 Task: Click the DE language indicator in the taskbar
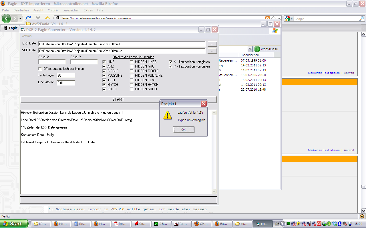click(x=277, y=224)
